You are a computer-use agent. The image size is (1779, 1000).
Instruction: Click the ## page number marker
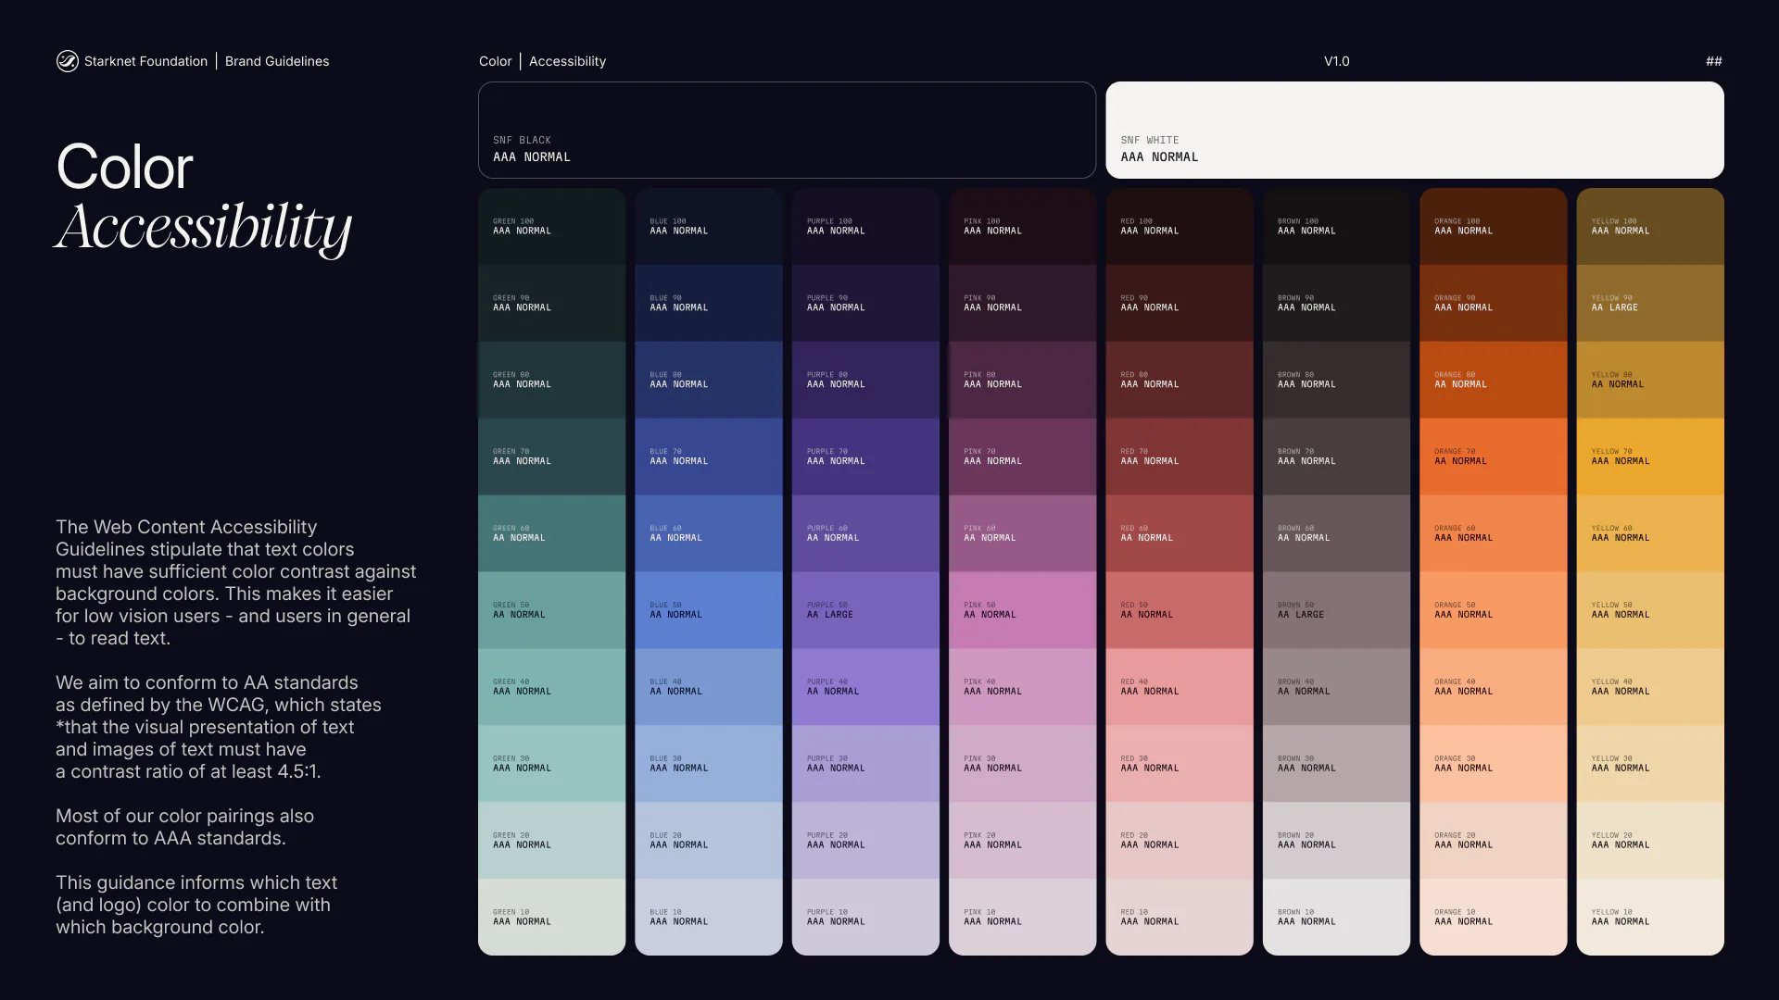pyautogui.click(x=1713, y=61)
